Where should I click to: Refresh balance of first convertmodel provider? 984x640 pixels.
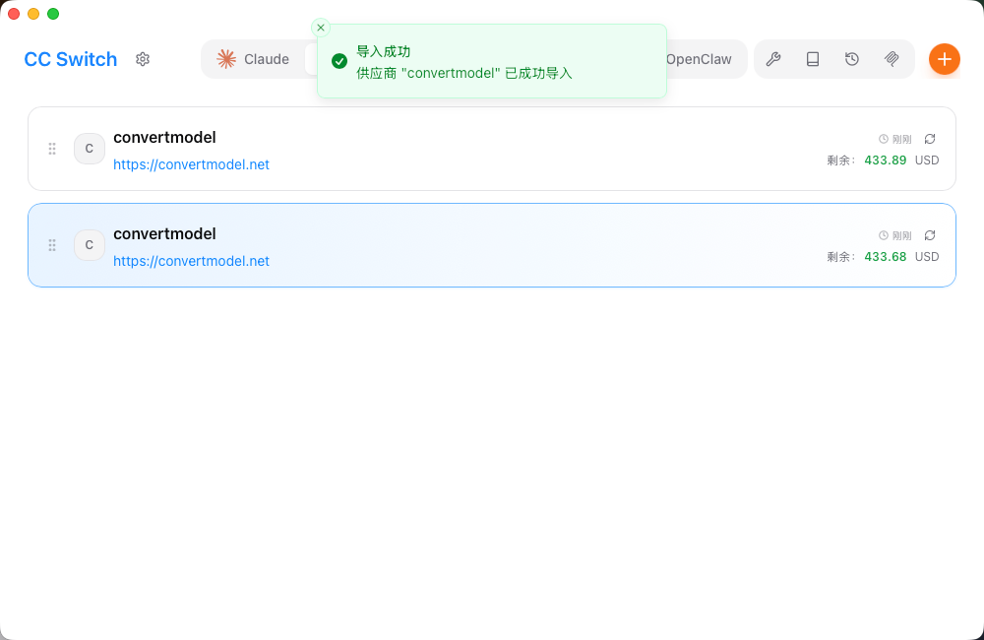point(930,139)
